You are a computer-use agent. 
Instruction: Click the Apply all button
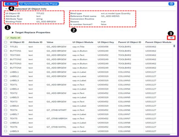coord(13,38)
